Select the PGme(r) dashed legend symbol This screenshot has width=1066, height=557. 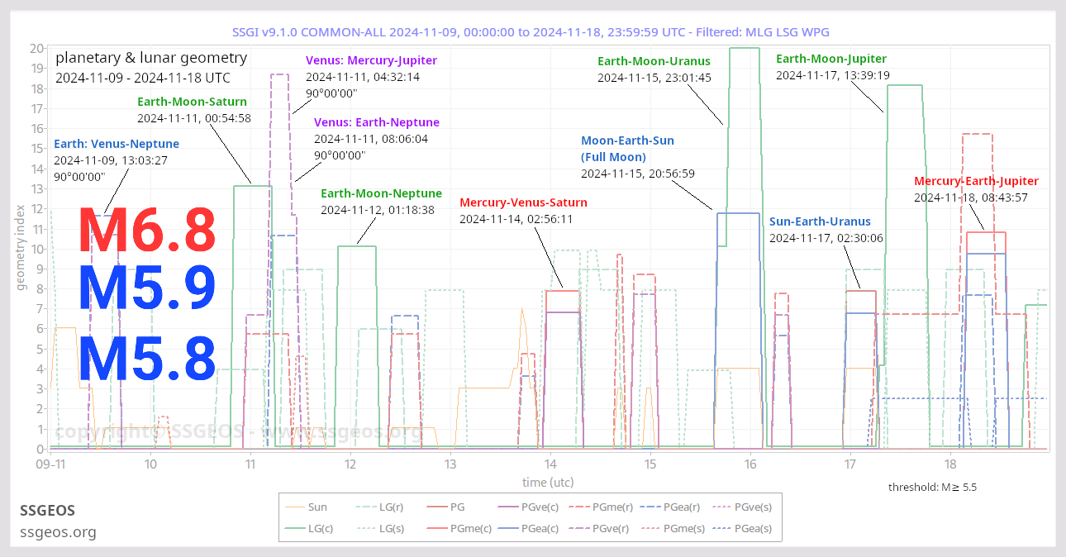click(x=579, y=507)
